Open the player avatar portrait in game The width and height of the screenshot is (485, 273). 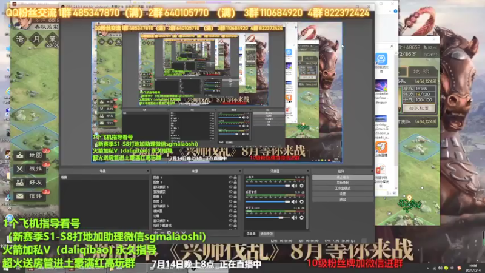(x=22, y=22)
